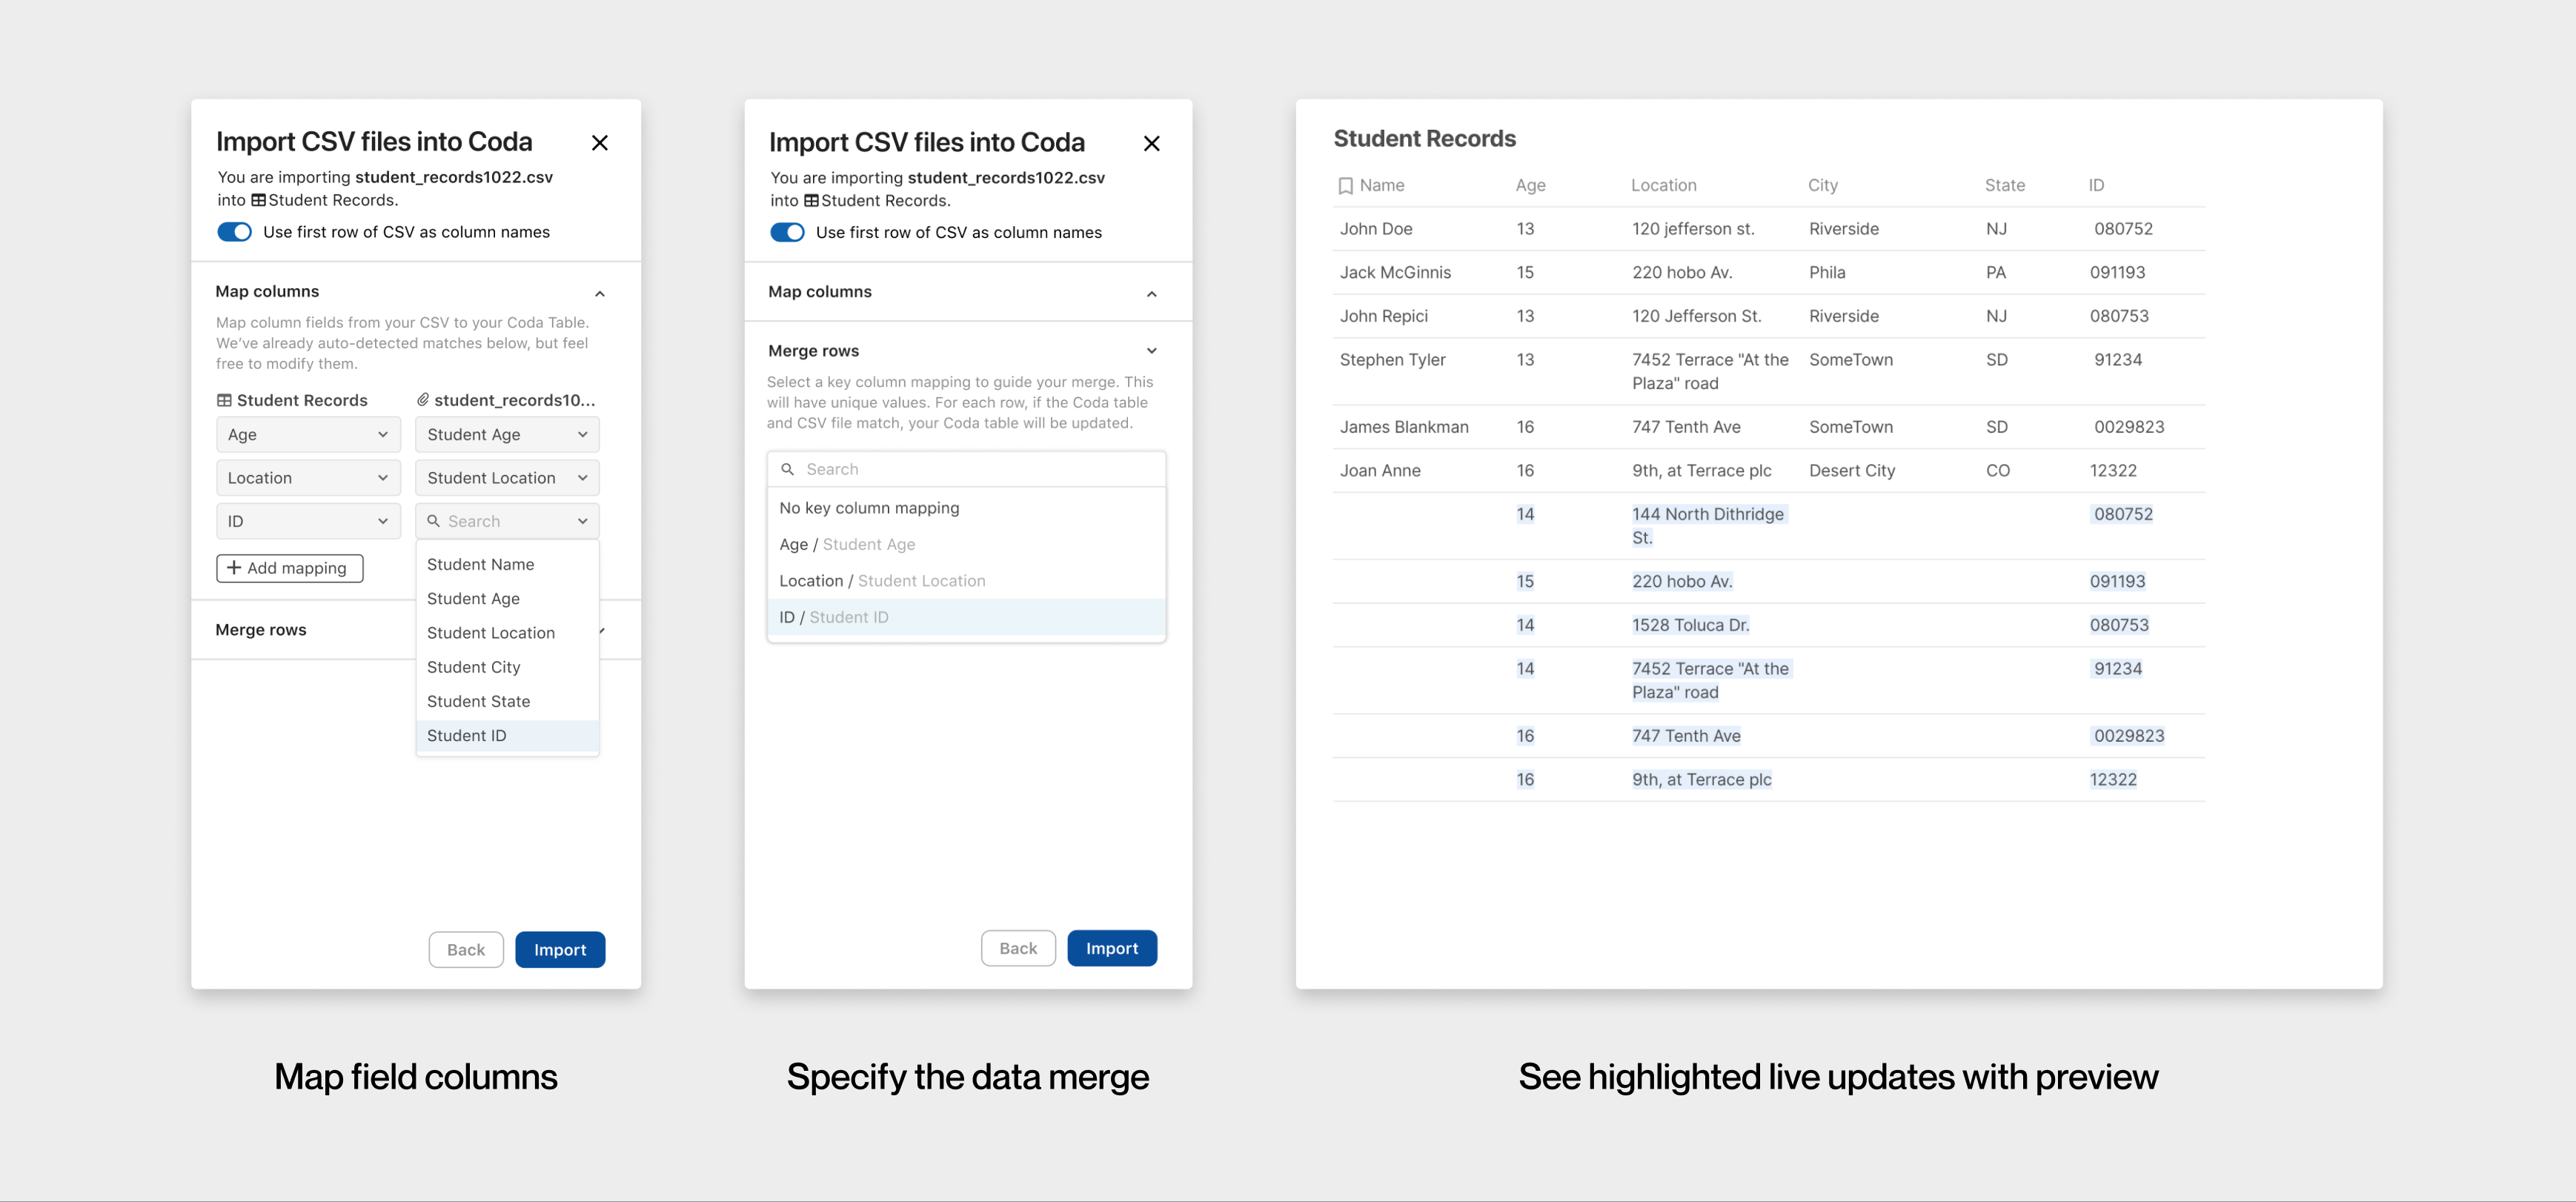This screenshot has width=2576, height=1202.
Task: Collapse Map columns section in left dialog
Action: coord(599,293)
